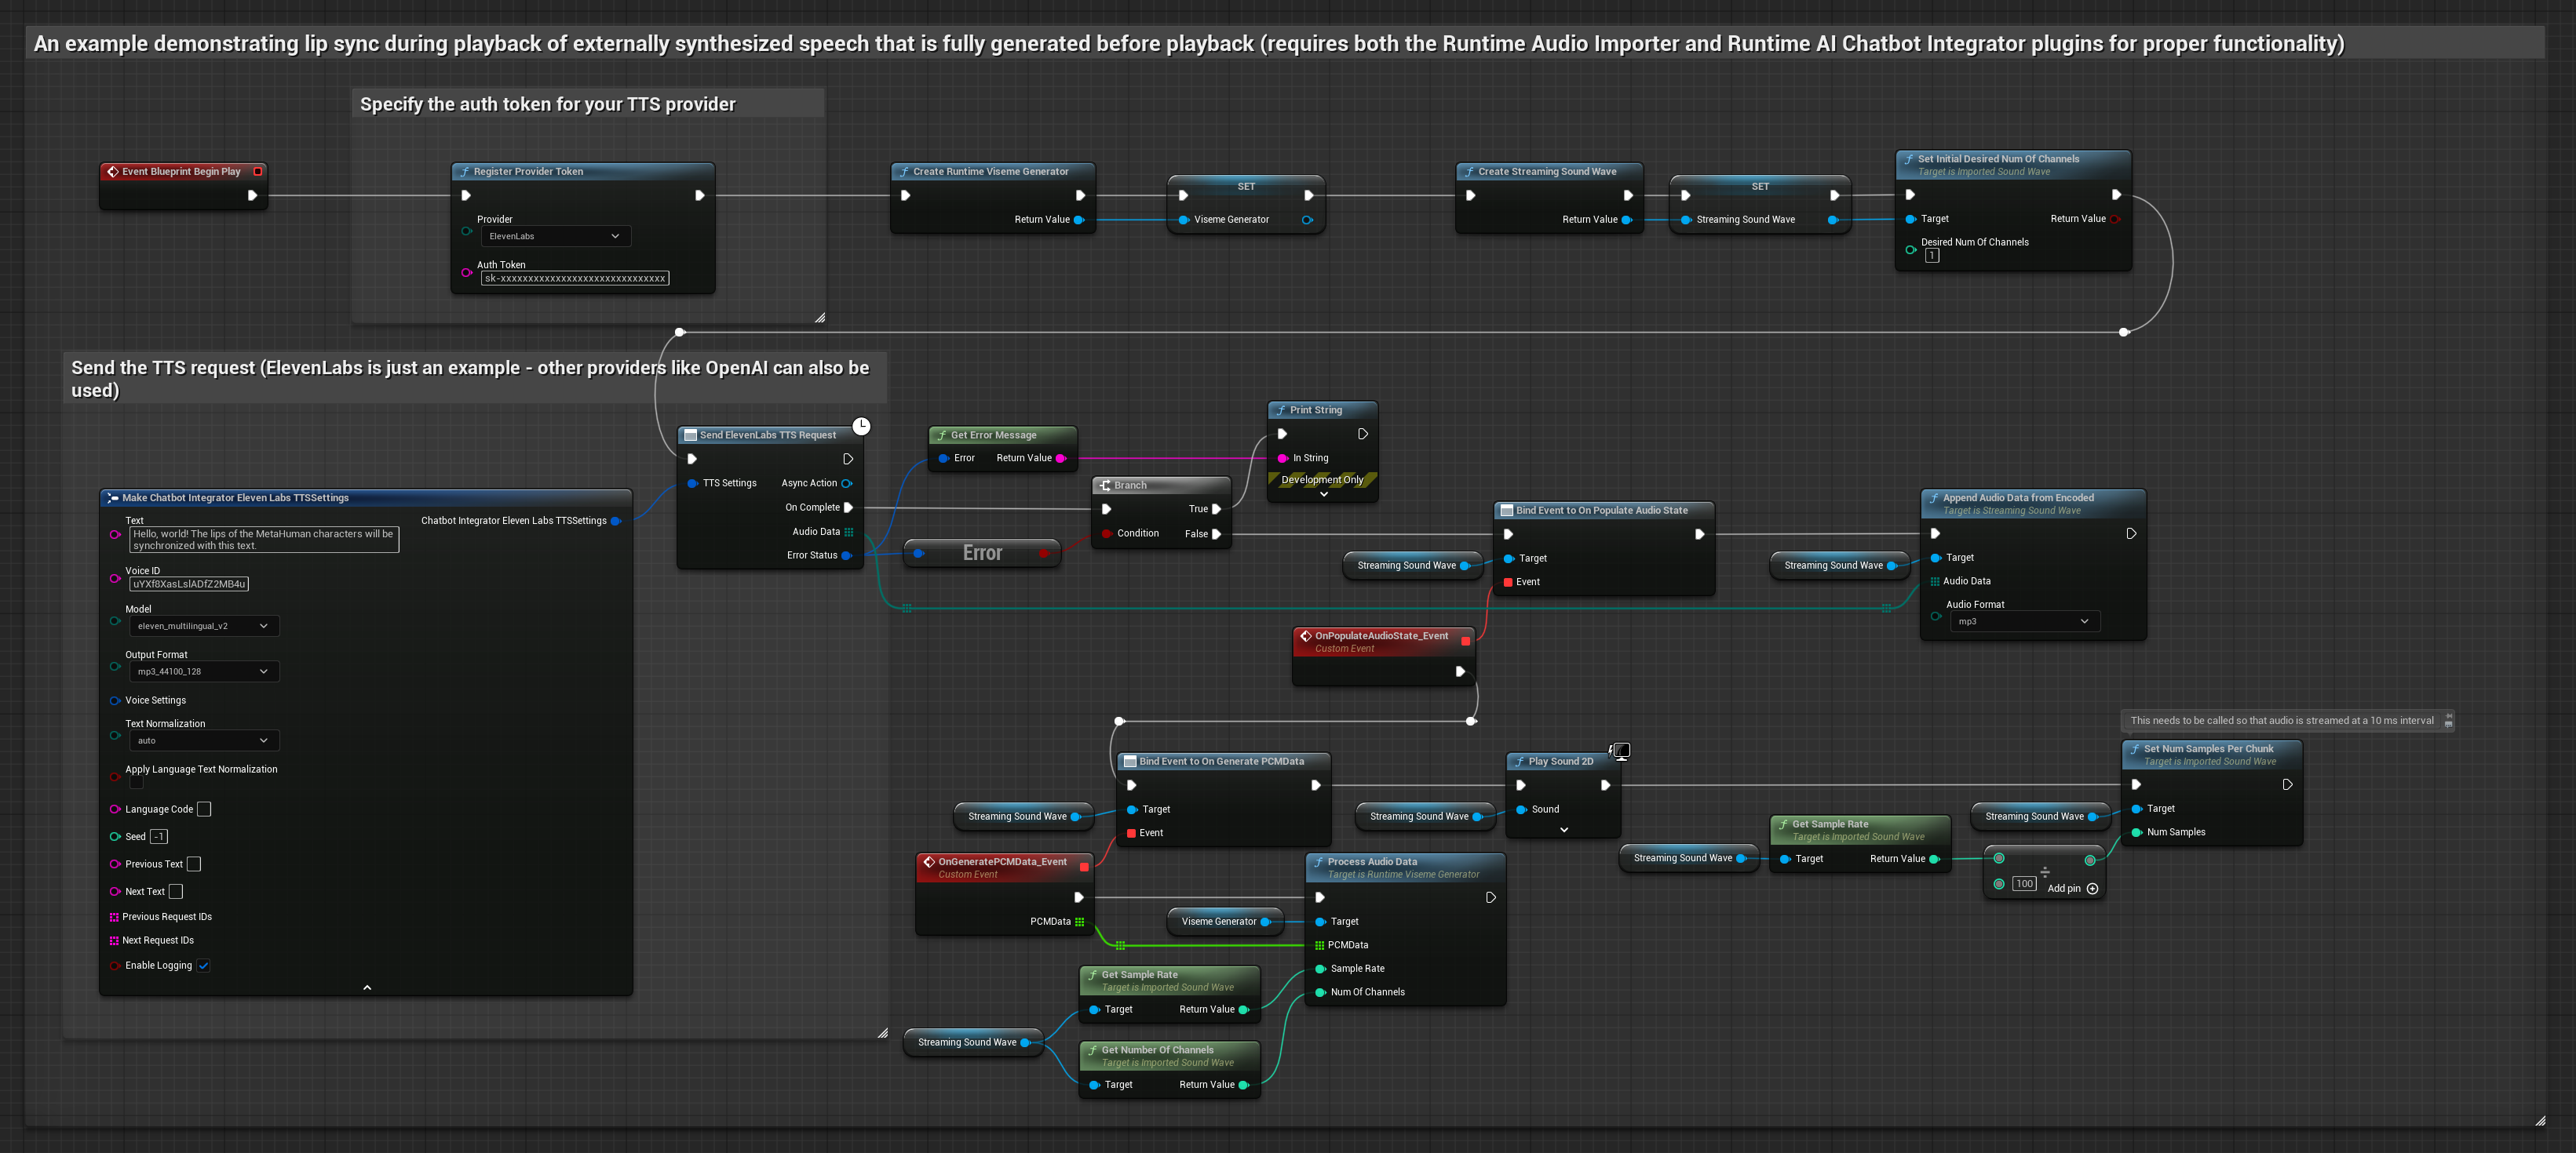This screenshot has width=2576, height=1153.
Task: Click the Branch node header icon
Action: [1105, 486]
